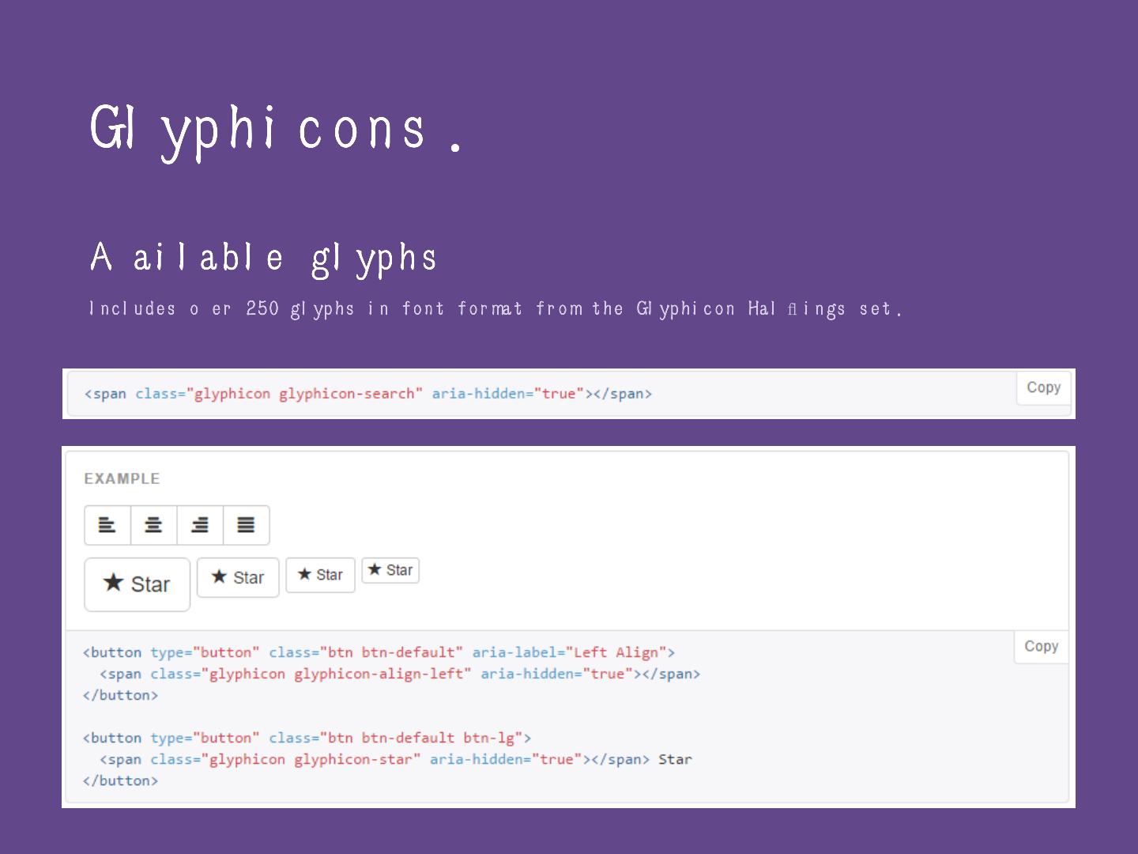Screen dimensions: 1138x854
Task: Open the Glyphicon Halflings link text
Action: (740, 308)
